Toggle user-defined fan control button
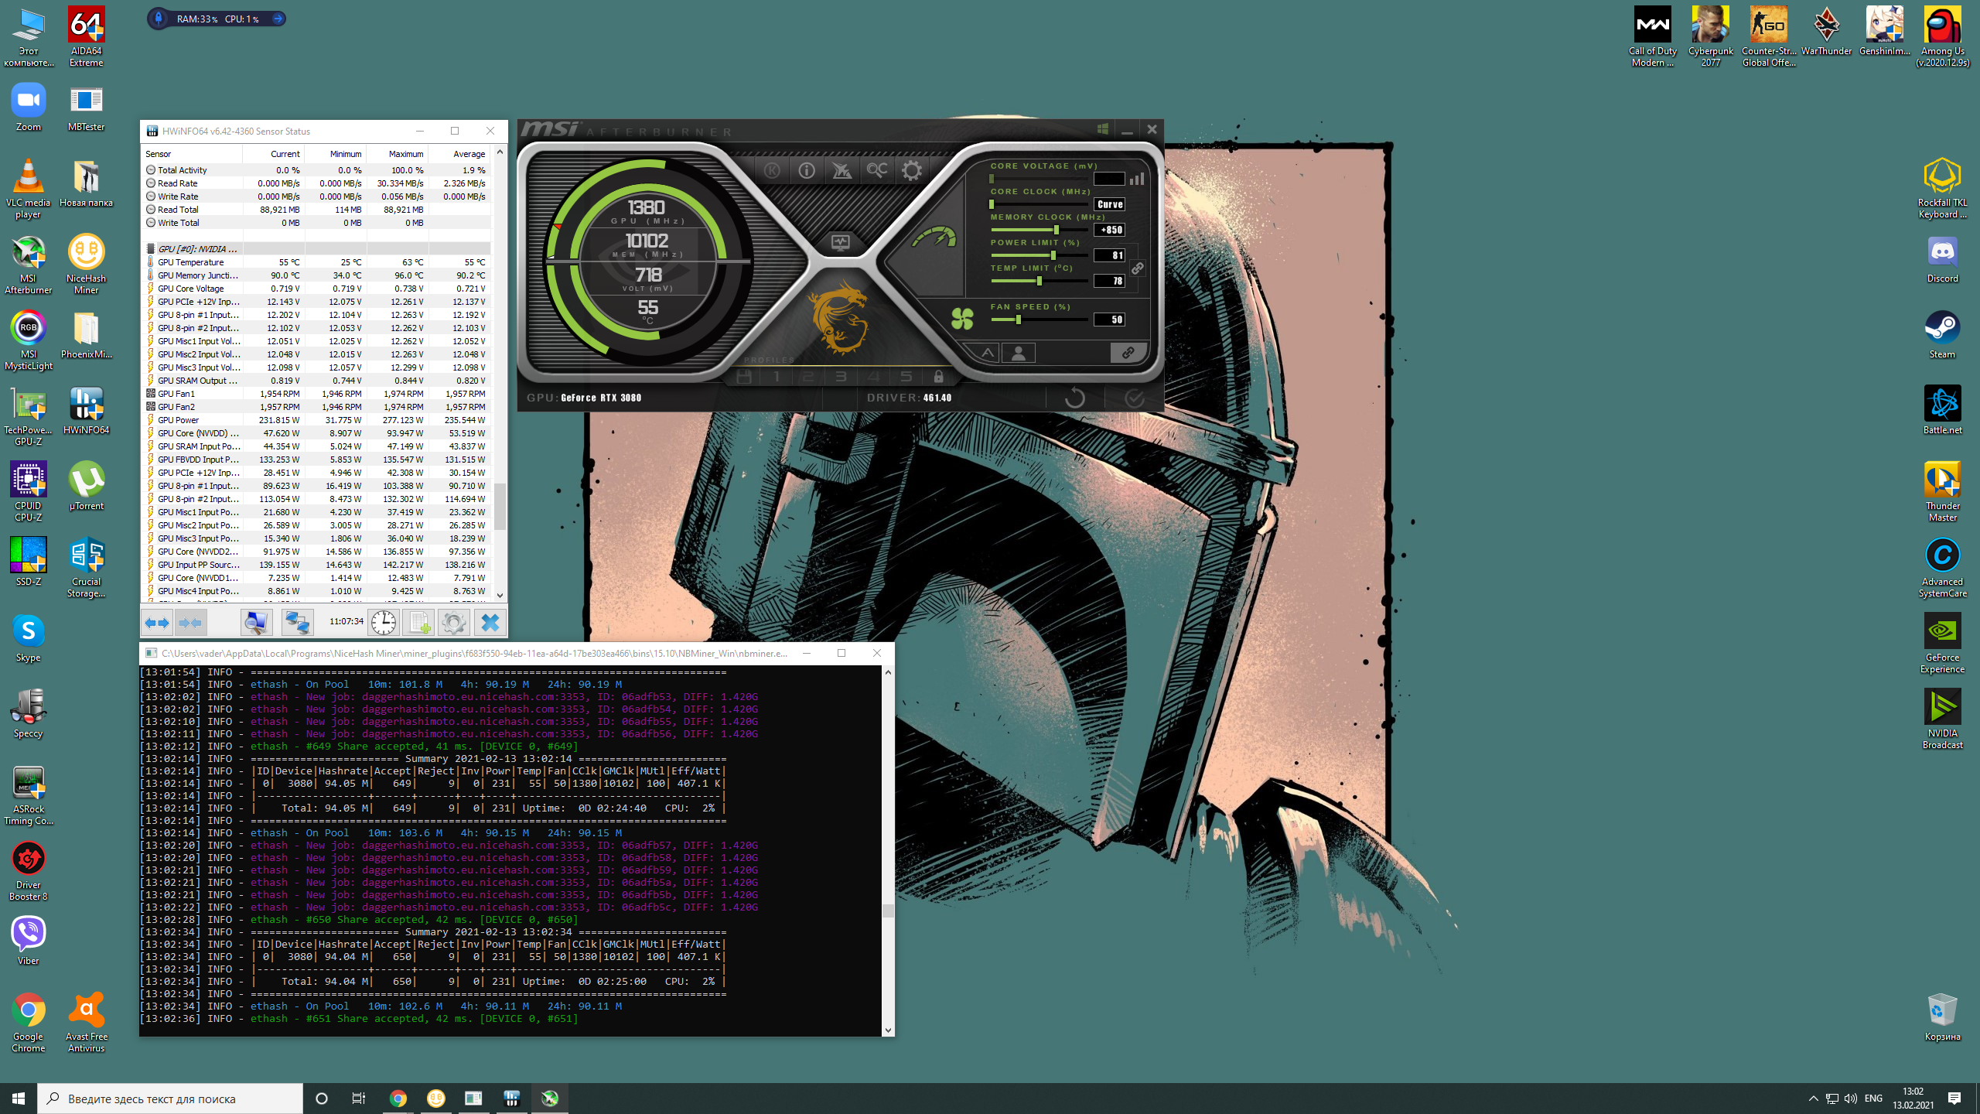 [1018, 354]
